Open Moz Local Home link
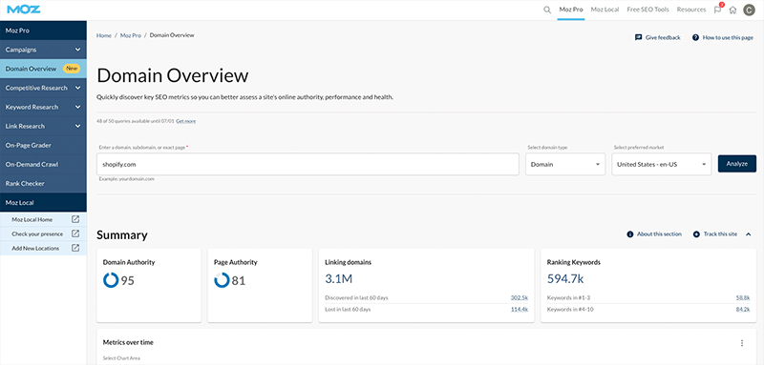 [32, 220]
